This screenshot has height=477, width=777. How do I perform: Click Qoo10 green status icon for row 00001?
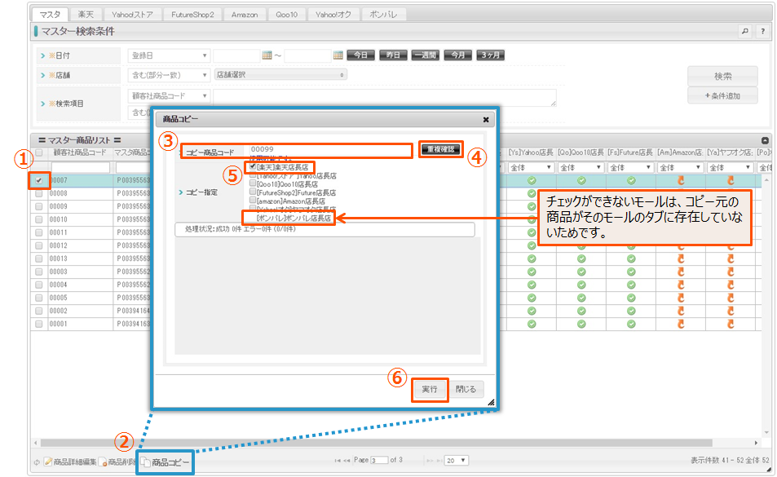pos(581,324)
